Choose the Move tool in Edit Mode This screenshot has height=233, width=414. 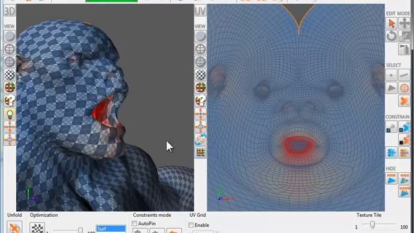pos(404,23)
